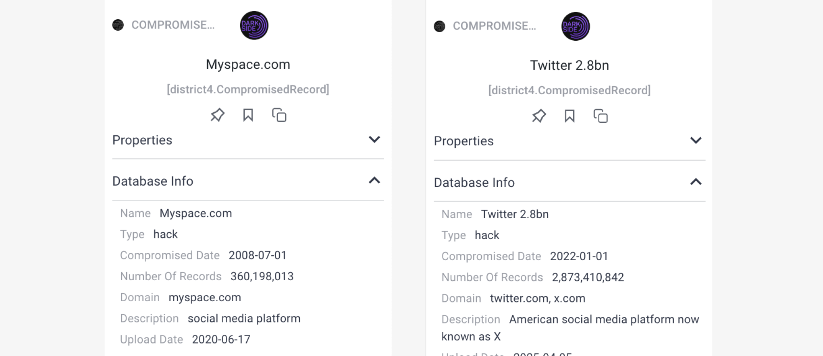
Task: Select compromised date 2022-01-01
Action: click(x=579, y=256)
